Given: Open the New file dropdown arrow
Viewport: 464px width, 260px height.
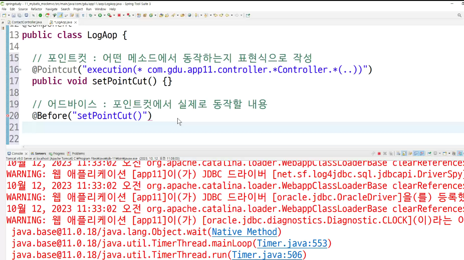Looking at the screenshot, I should pyautogui.click(x=9, y=15).
